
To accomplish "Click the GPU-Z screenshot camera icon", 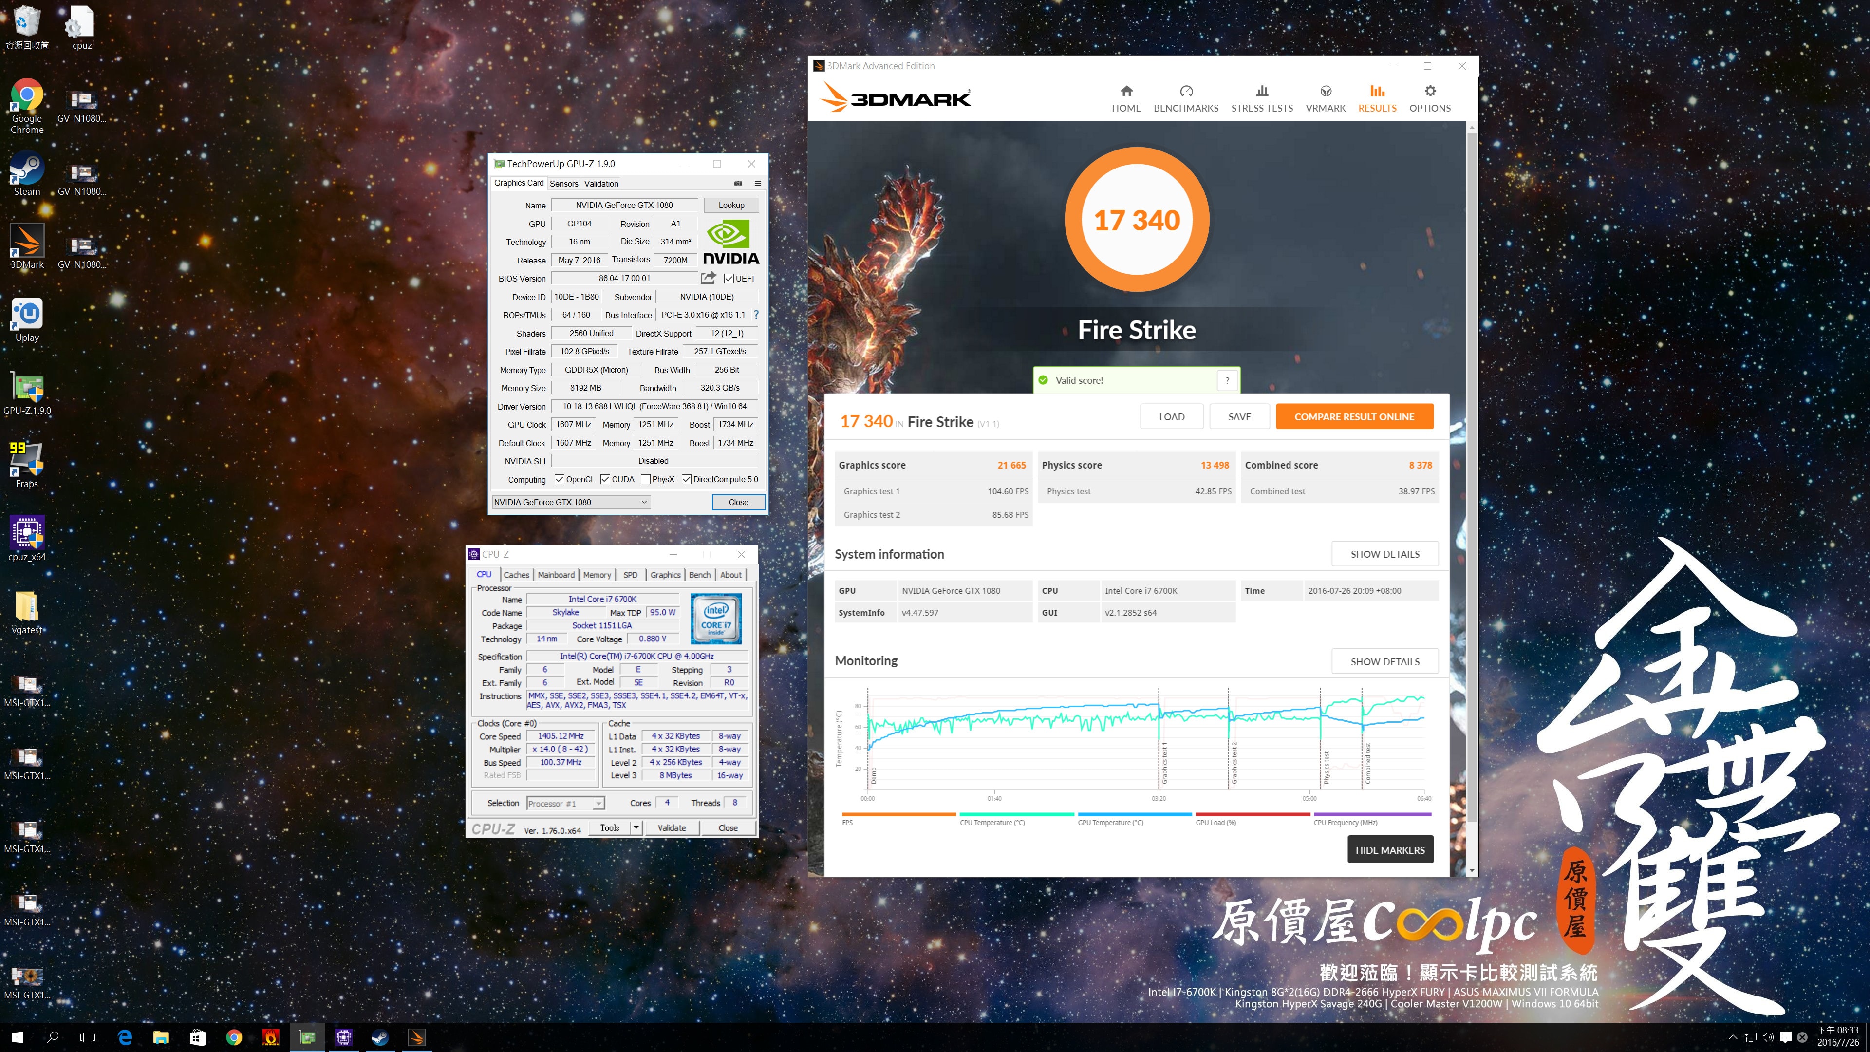I will pyautogui.click(x=738, y=183).
